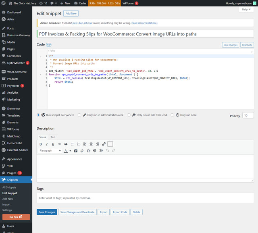The image size is (258, 233).
Task: Create a numbered list in description
Action: [79, 144]
